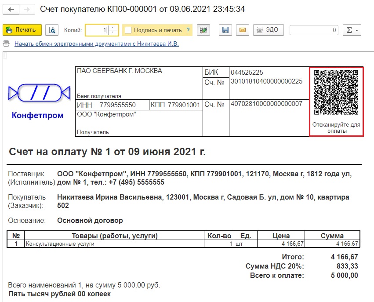Click the sum result field showing 0
This screenshot has width=374, height=302.
[x=314, y=30]
